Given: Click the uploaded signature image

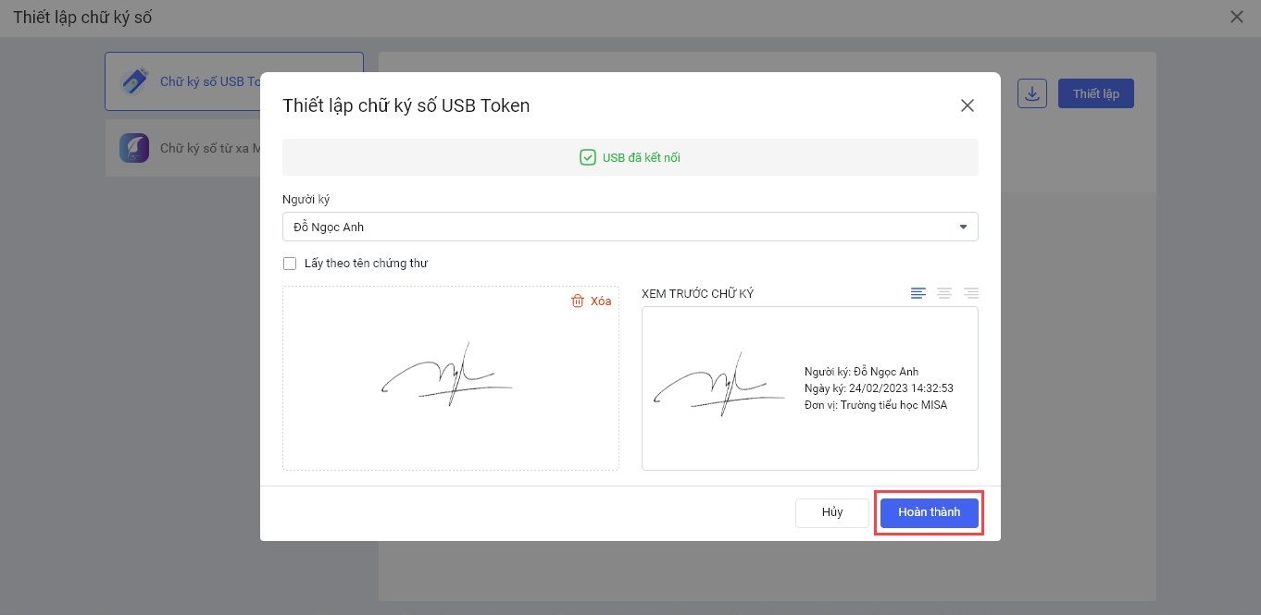Looking at the screenshot, I should pyautogui.click(x=447, y=375).
